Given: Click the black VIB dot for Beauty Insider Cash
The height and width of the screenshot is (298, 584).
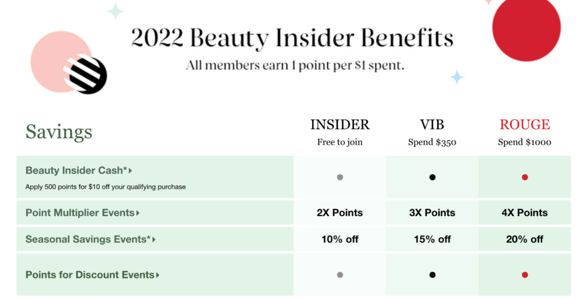Looking at the screenshot, I should (432, 177).
